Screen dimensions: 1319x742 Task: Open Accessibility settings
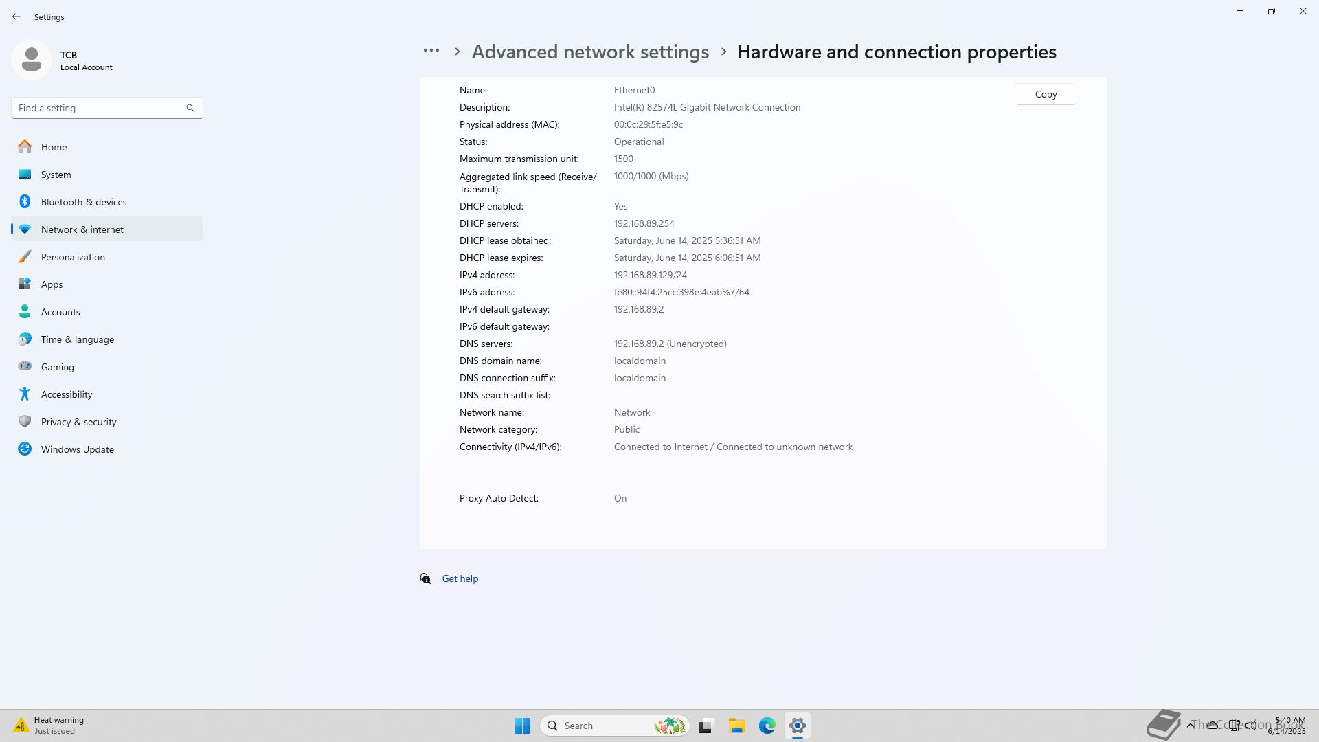click(x=66, y=394)
